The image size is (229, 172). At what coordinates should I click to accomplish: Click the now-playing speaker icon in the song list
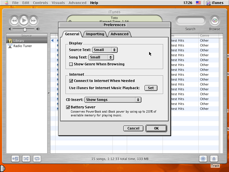(x=52, y=40)
